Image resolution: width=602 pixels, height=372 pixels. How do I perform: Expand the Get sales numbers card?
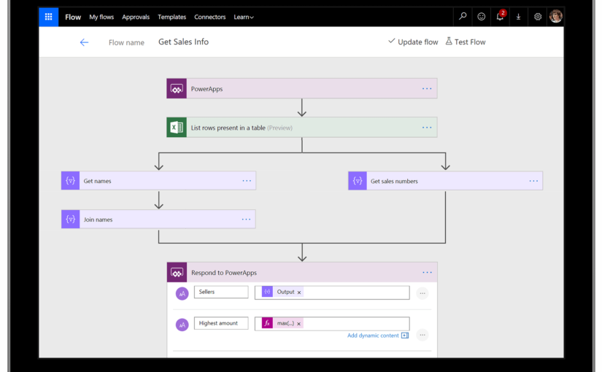coord(445,181)
